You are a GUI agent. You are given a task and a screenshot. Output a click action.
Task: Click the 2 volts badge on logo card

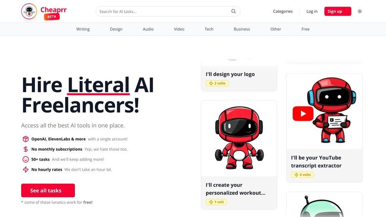217,83
